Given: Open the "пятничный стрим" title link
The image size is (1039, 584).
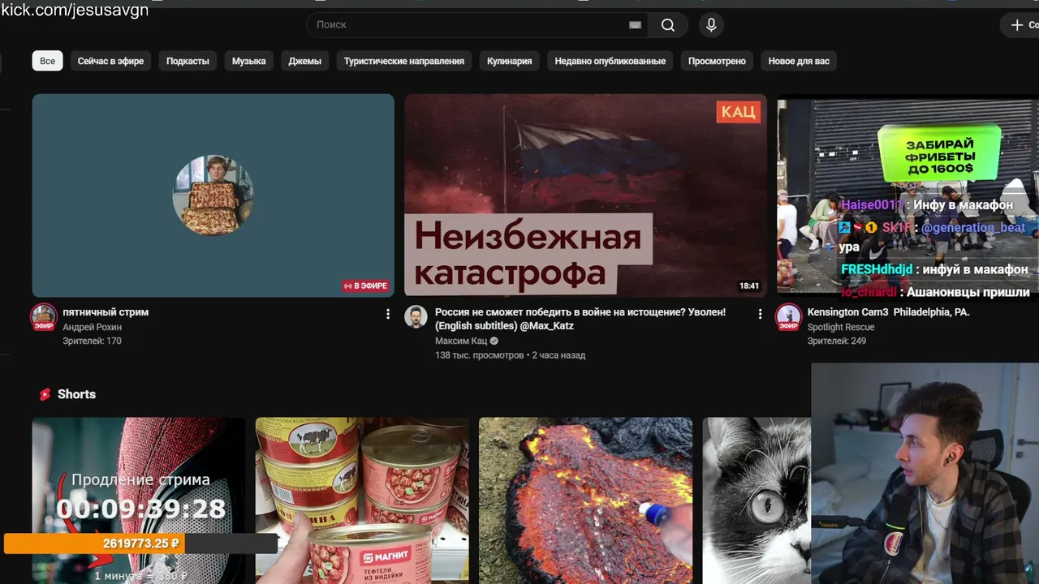Looking at the screenshot, I should point(106,312).
